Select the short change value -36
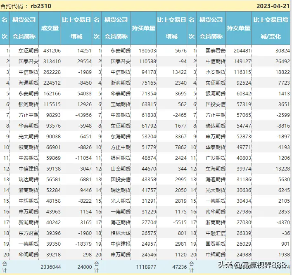292x275 pixels. coord(286,233)
